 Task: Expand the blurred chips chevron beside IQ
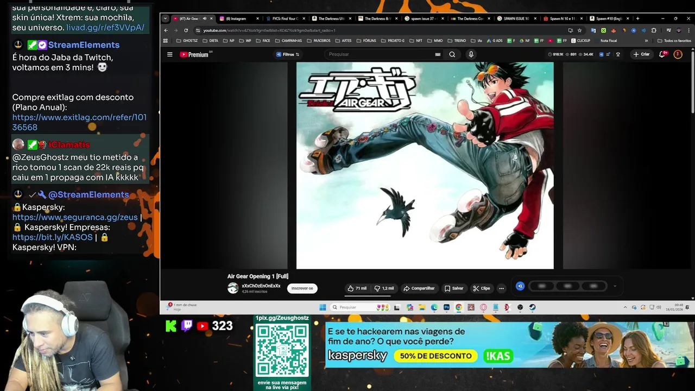point(615,286)
